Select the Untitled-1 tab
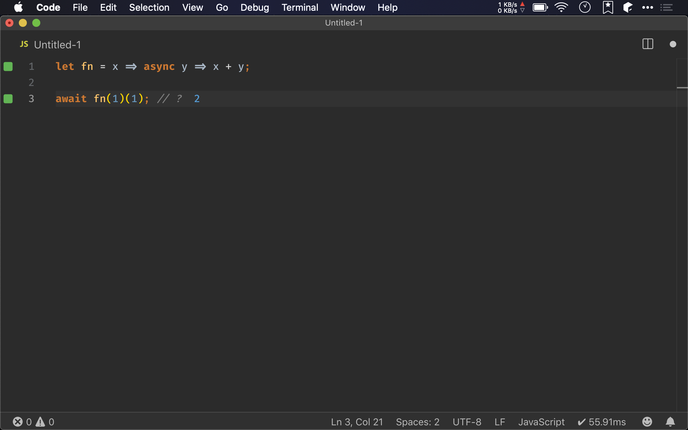The height and width of the screenshot is (430, 688). point(57,44)
